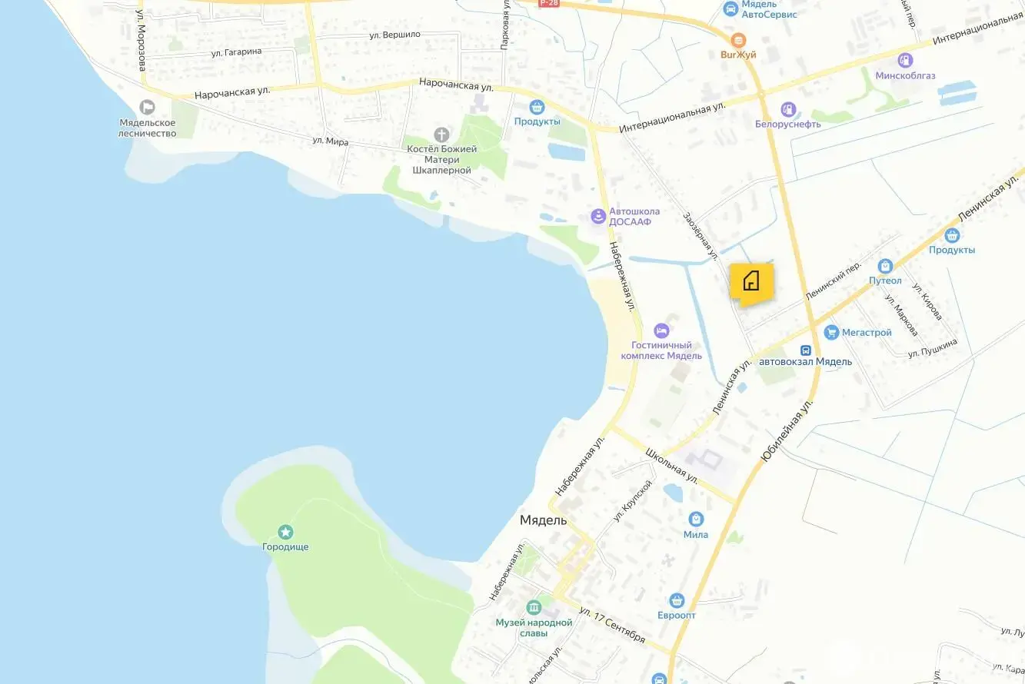Open the BurЖуй restaurant marker
The width and height of the screenshot is (1025, 684).
tap(738, 40)
